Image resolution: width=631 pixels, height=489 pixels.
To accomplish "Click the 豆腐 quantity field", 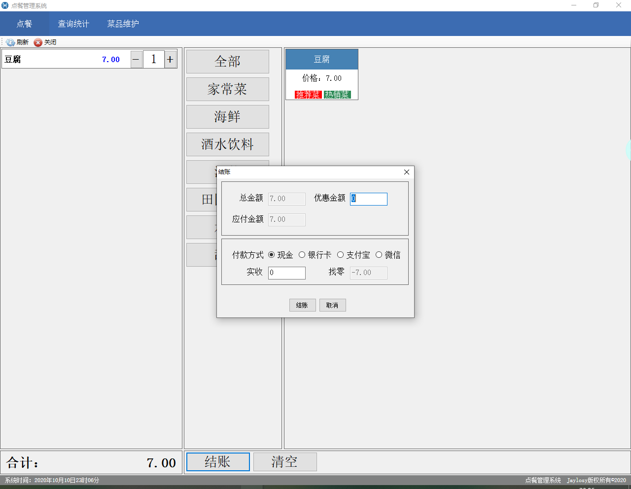I will 154,60.
